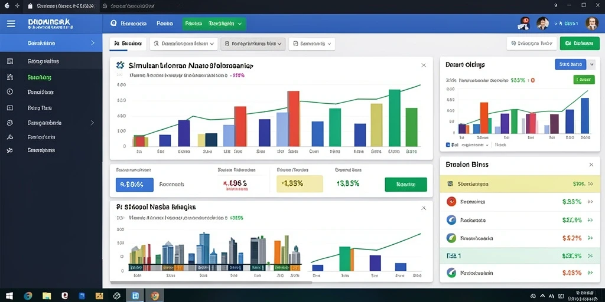Screen dimensions: 605x302
Task: Click the dark-haired user avatar in the header
Action: click(542, 24)
